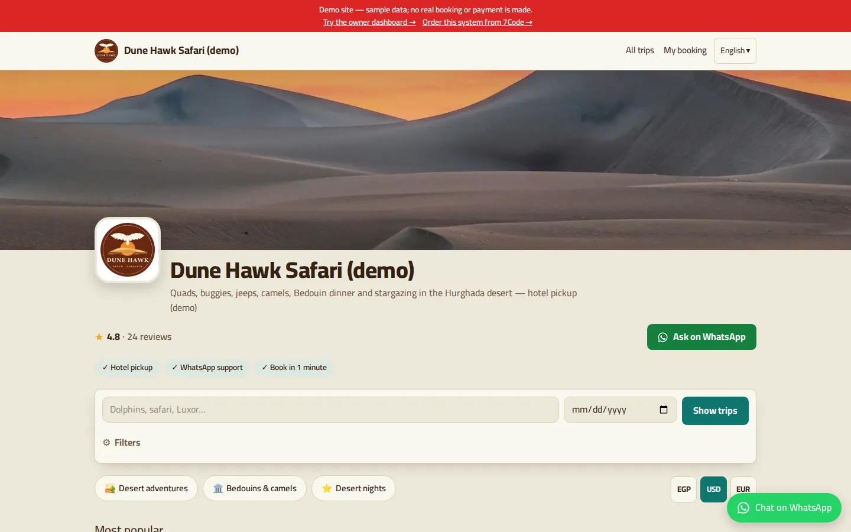Click the Desert nights star icon

[x=327, y=488]
